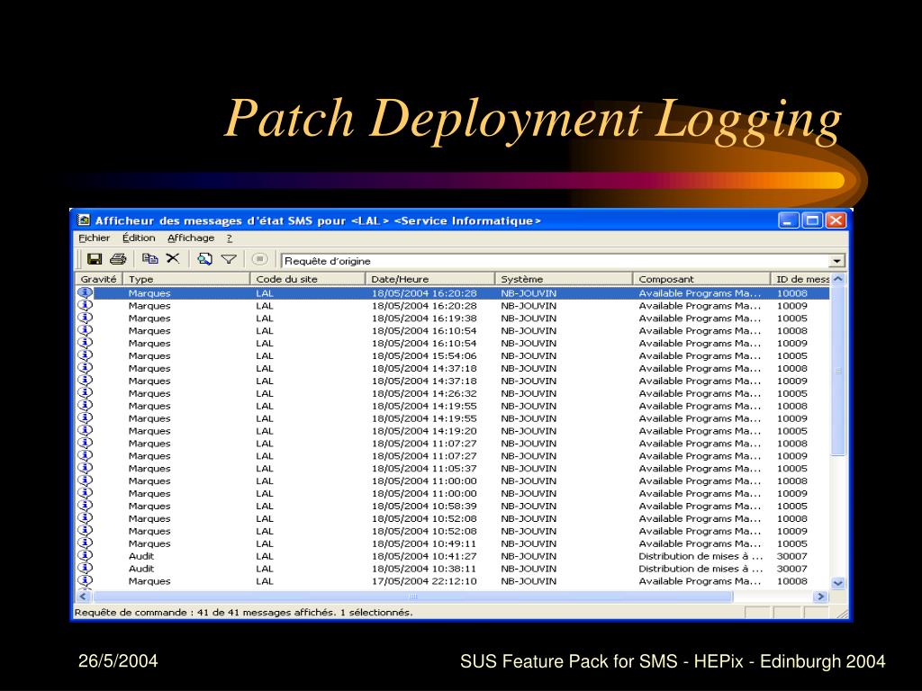The image size is (922, 691).
Task: Click the horizontal scrollbar thumb
Action: [x=412, y=597]
